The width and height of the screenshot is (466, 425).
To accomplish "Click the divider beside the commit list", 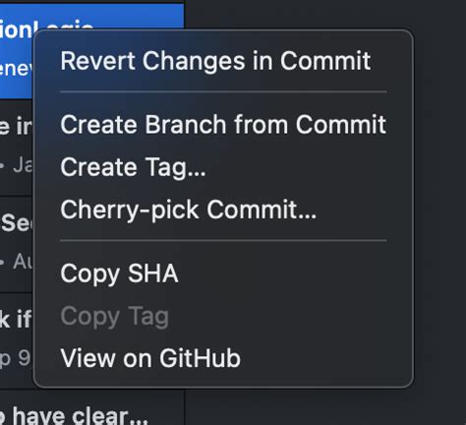I will click(185, 406).
